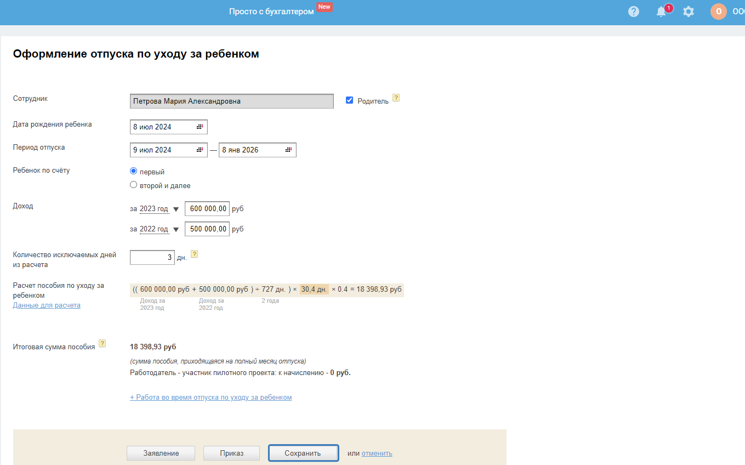
Task: Open 'Просто с бухгалтером' menu item
Action: pyautogui.click(x=271, y=12)
